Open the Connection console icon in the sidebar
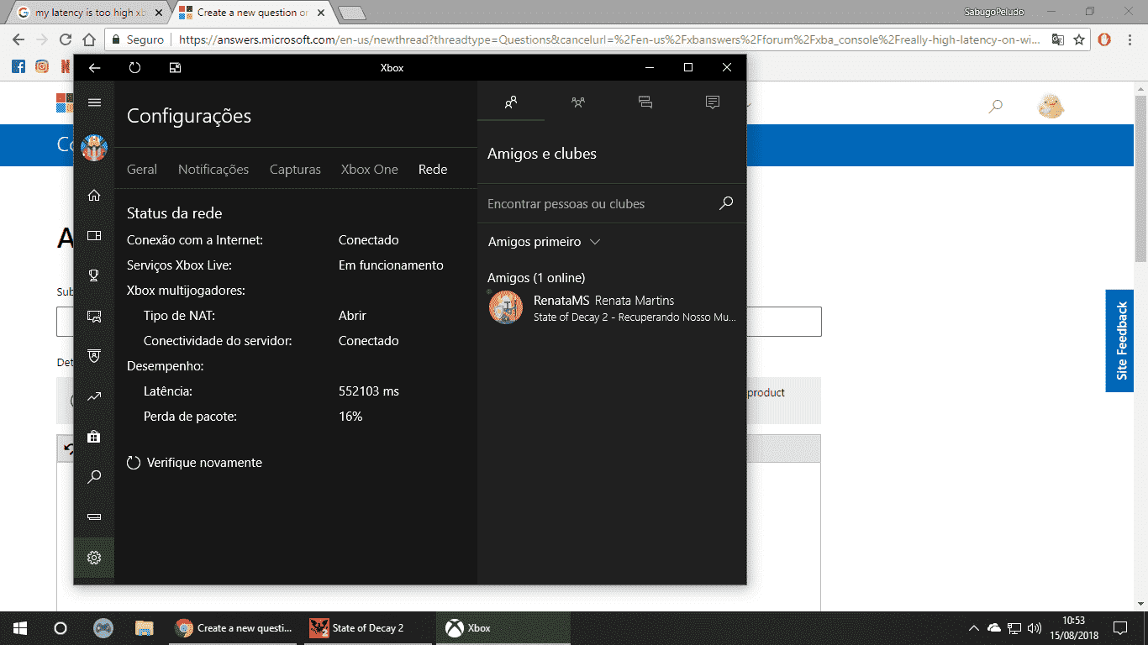This screenshot has height=645, width=1148. 94,517
